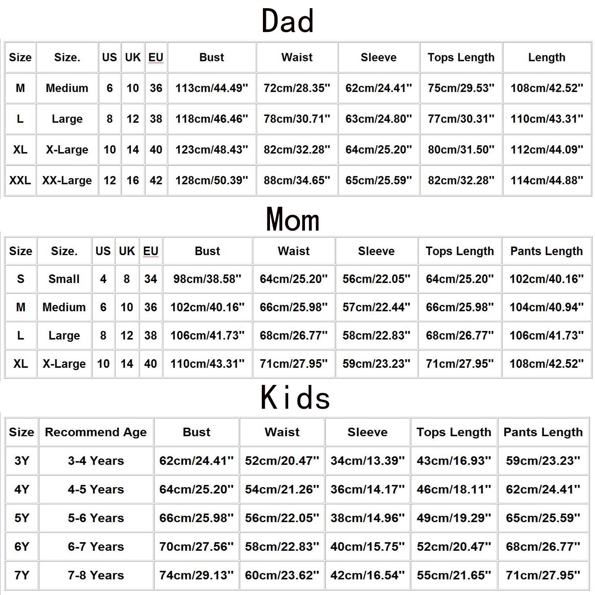Click the Kids section heading
The image size is (595, 595).
[x=295, y=398]
